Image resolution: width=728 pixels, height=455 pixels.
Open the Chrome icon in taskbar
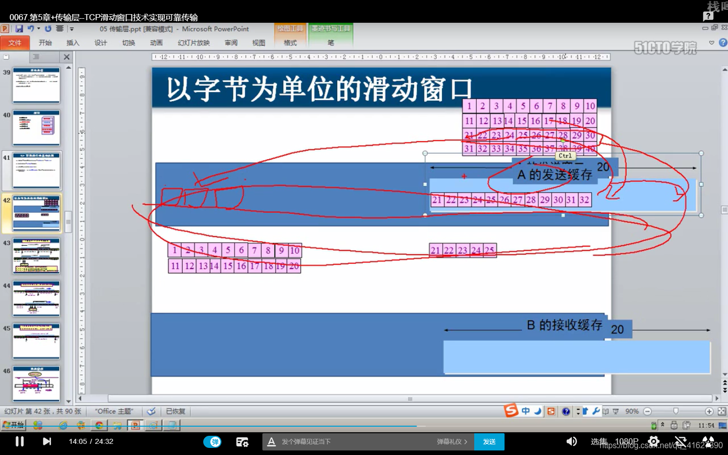99,425
